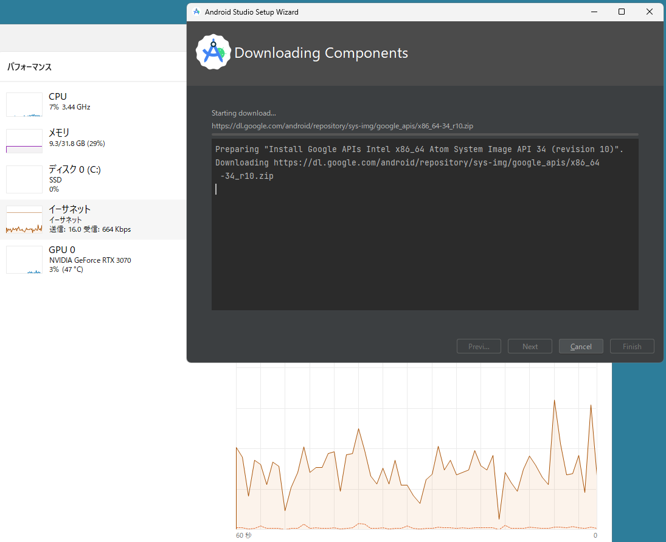Click the Cancel button in Setup Wizard
Image resolution: width=666 pixels, height=542 pixels.
(x=581, y=346)
